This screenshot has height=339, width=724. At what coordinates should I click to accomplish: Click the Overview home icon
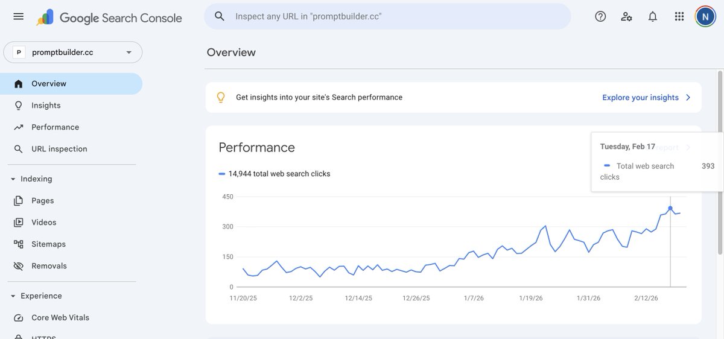19,84
